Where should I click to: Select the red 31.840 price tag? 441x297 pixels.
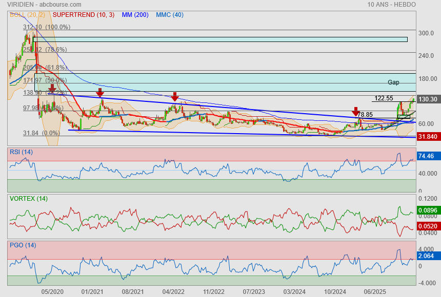point(427,137)
